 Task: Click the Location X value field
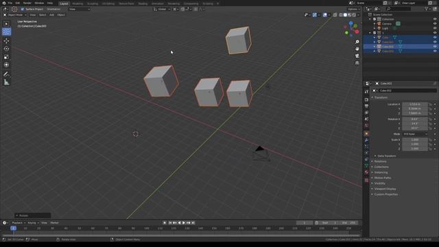(x=415, y=104)
